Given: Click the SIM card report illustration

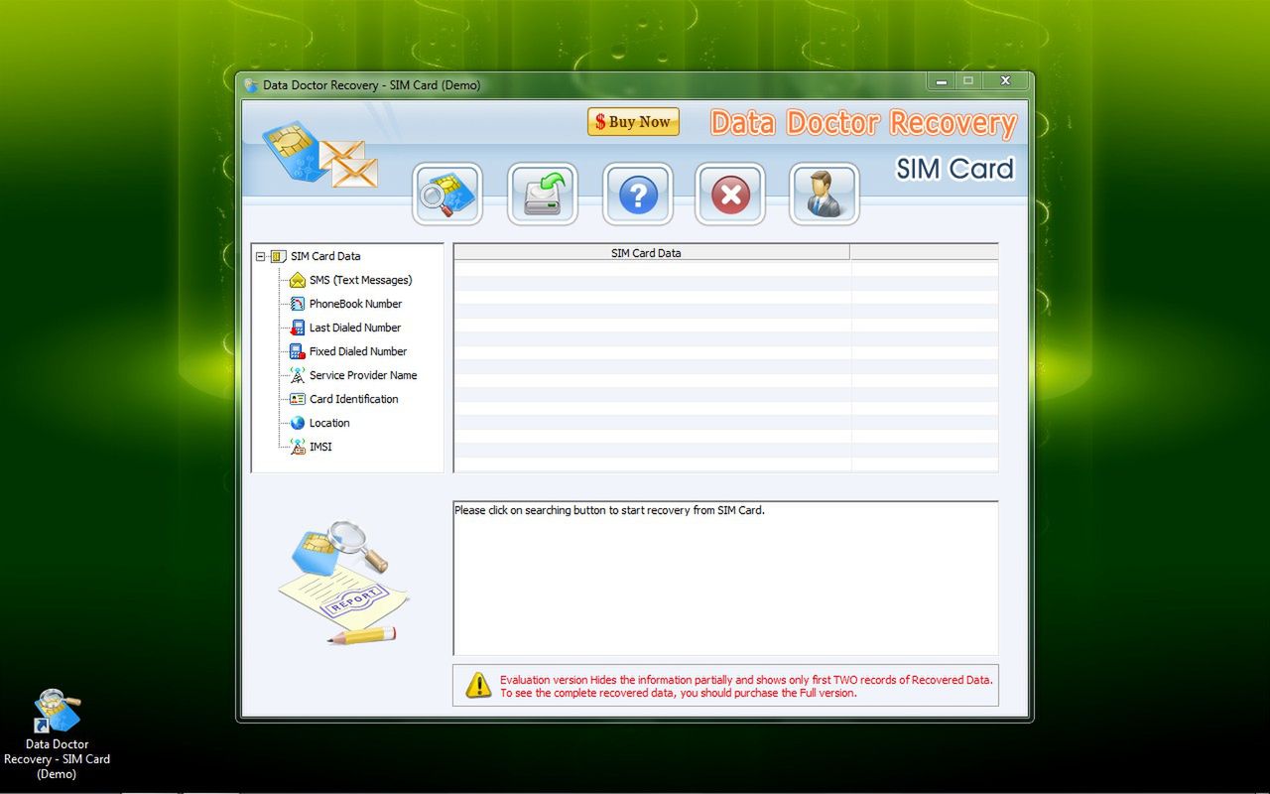Looking at the screenshot, I should 342,583.
